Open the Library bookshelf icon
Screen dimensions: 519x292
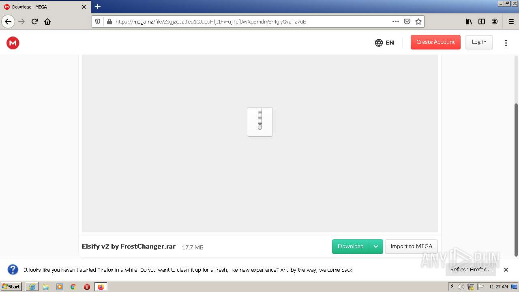click(x=469, y=21)
